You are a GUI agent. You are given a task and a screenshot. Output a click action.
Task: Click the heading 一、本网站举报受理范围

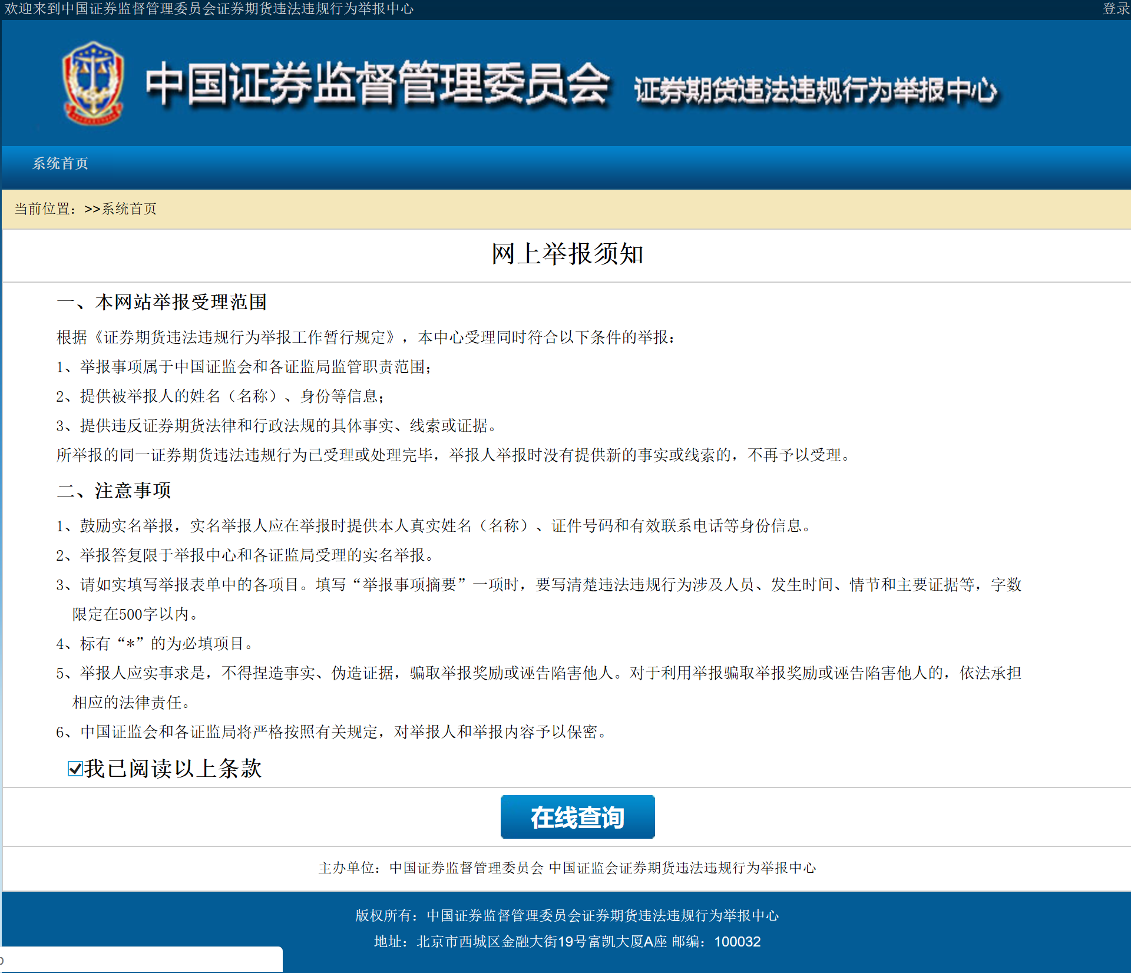162,302
